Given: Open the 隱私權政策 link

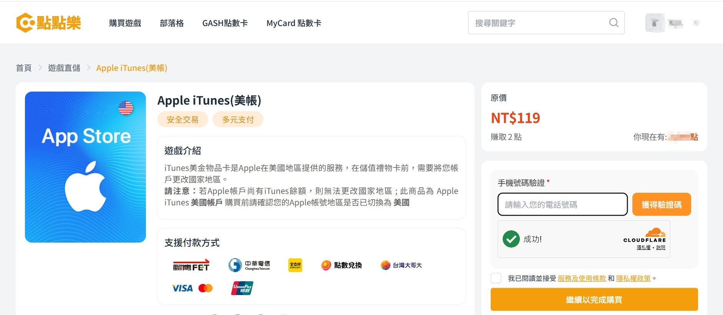Looking at the screenshot, I should (633, 279).
